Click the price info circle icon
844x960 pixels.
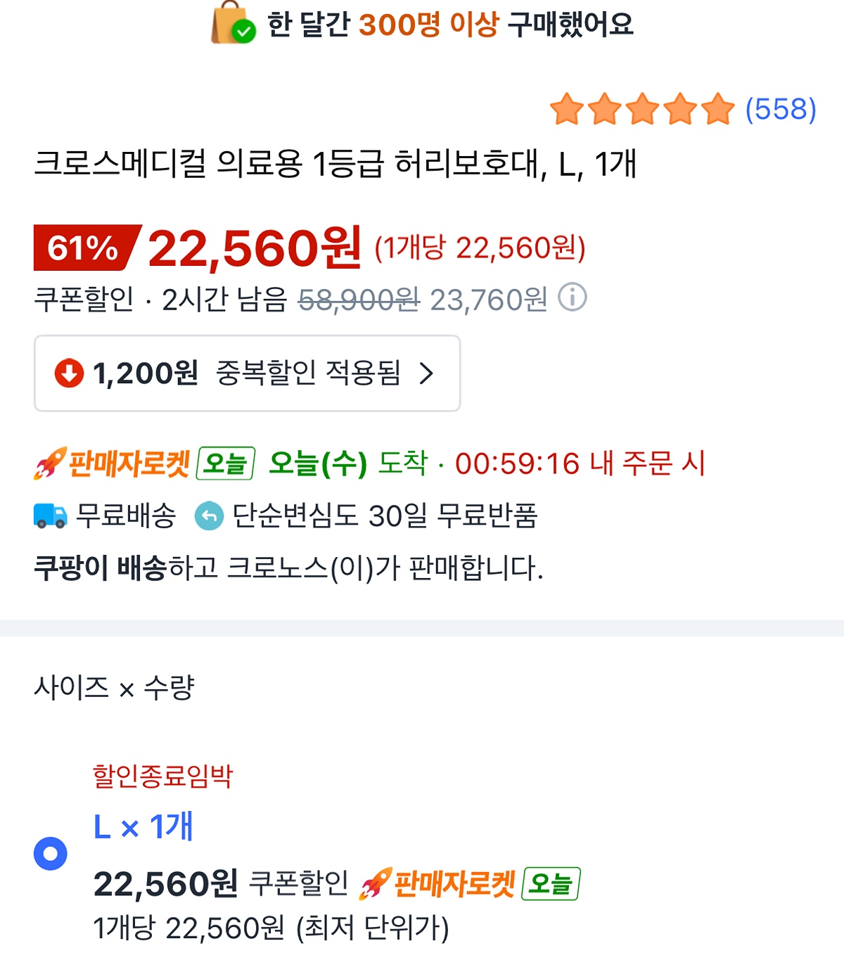(x=573, y=297)
